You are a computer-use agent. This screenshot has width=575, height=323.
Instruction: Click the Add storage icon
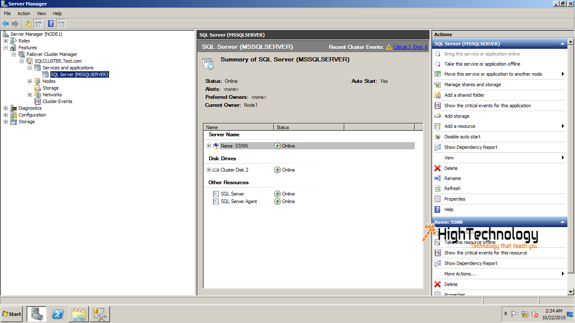coord(438,116)
